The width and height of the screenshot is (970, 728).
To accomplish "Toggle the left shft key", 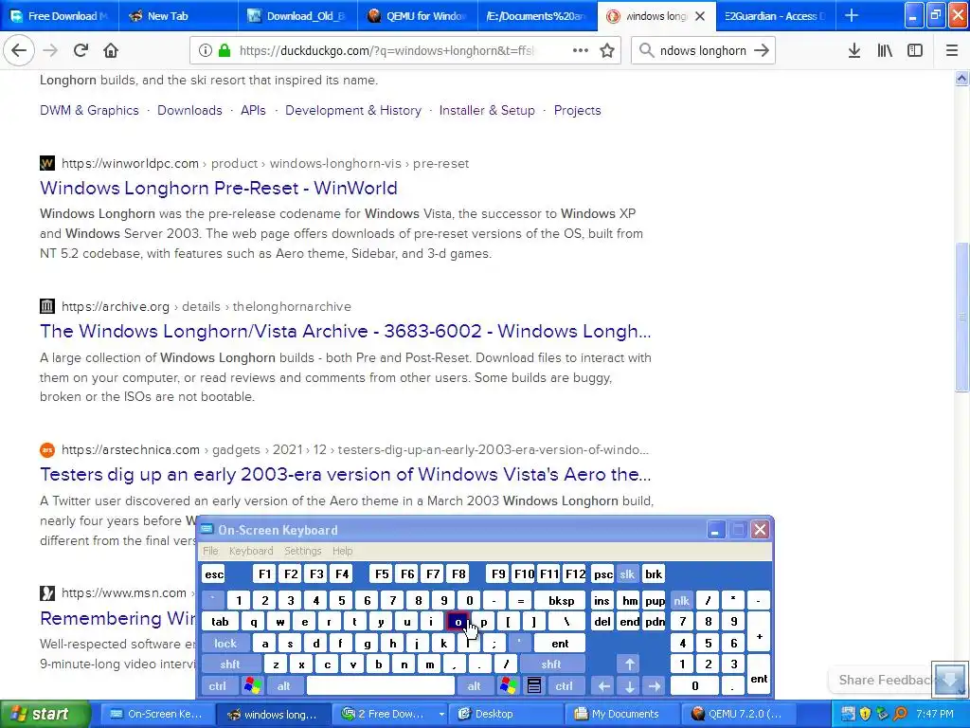I will click(x=229, y=664).
